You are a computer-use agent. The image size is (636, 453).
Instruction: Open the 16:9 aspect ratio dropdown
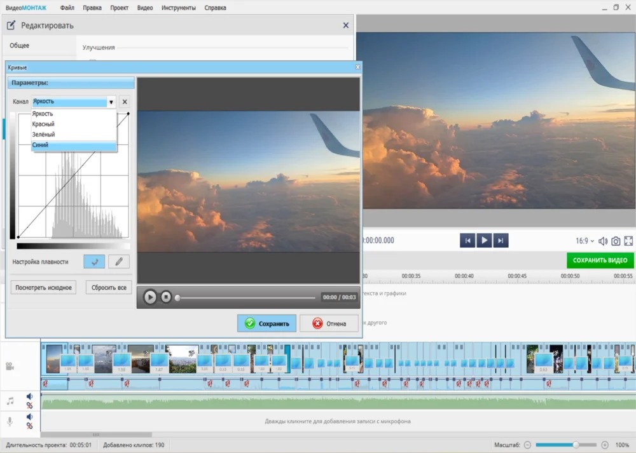(x=584, y=241)
